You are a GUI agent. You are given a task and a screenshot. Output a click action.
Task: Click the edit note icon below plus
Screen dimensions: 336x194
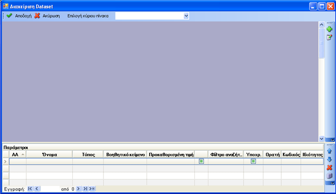(329, 37)
